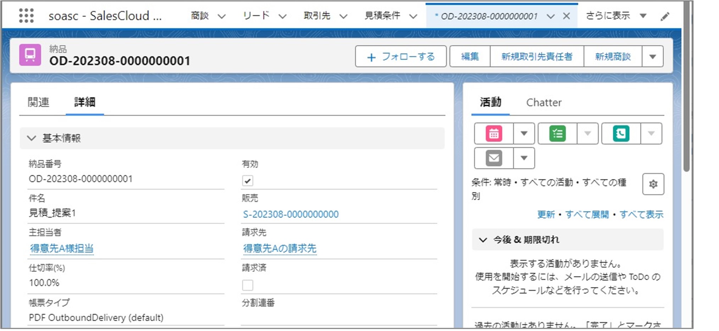Click the pencil edit navigation icon

665,16
